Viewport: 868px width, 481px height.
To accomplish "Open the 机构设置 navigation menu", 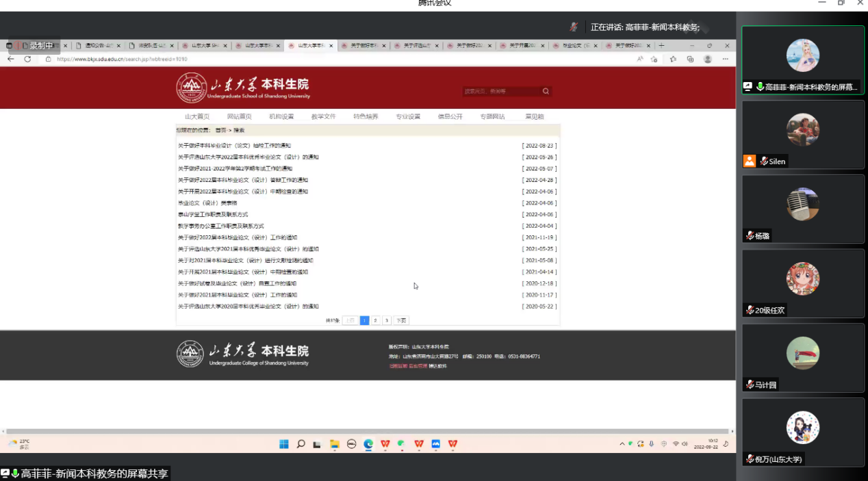I will (281, 116).
